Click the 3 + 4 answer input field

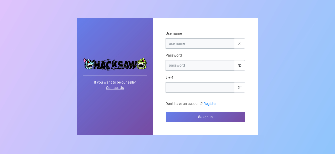200,87
